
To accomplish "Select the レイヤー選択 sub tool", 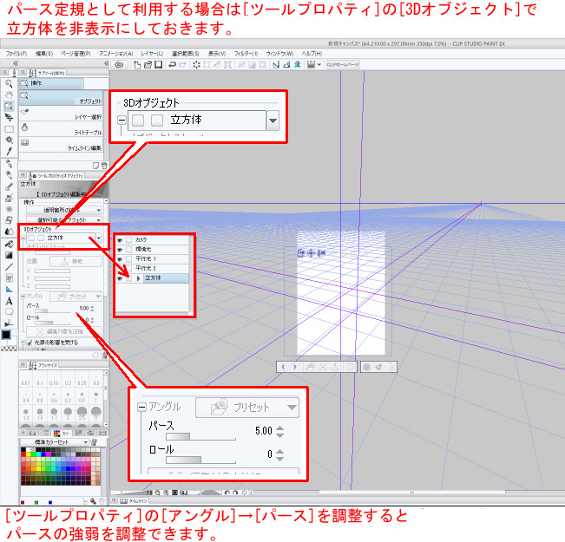I will (62, 114).
